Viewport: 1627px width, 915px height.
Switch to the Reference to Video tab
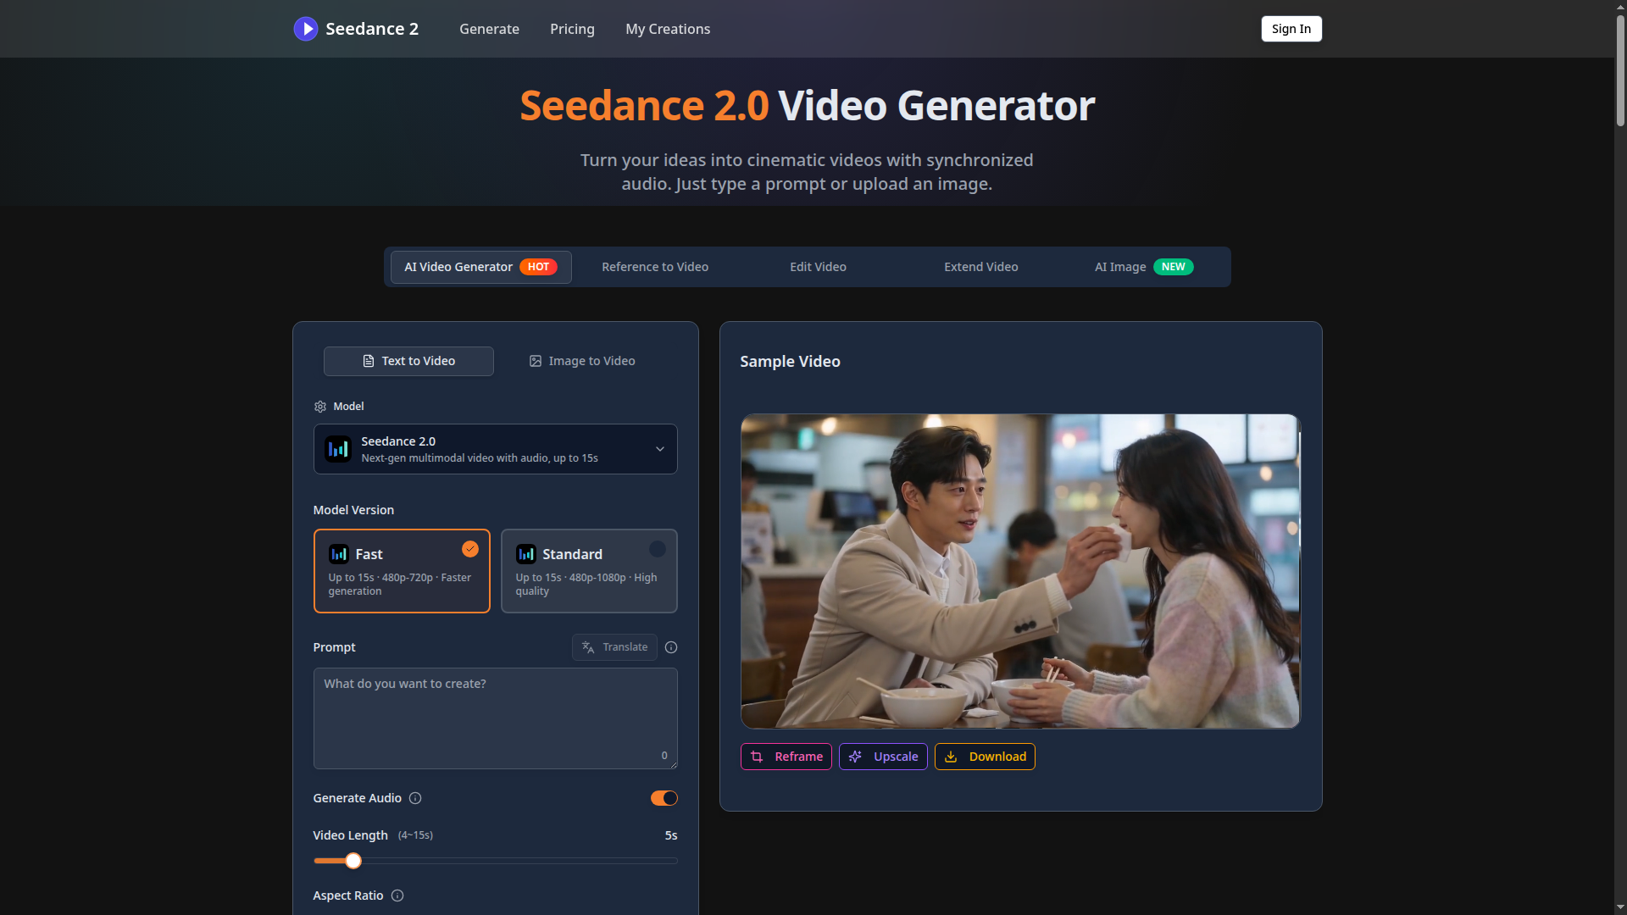point(654,266)
